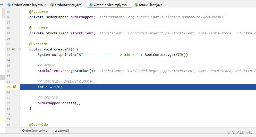Open the StockClient.java tab
The height and width of the screenshot is (137, 256).
pos(150,5)
